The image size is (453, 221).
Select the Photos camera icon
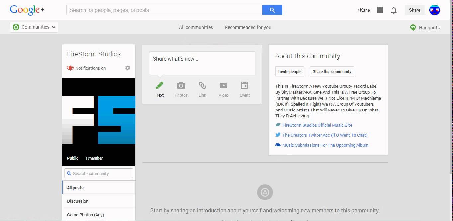181,86
